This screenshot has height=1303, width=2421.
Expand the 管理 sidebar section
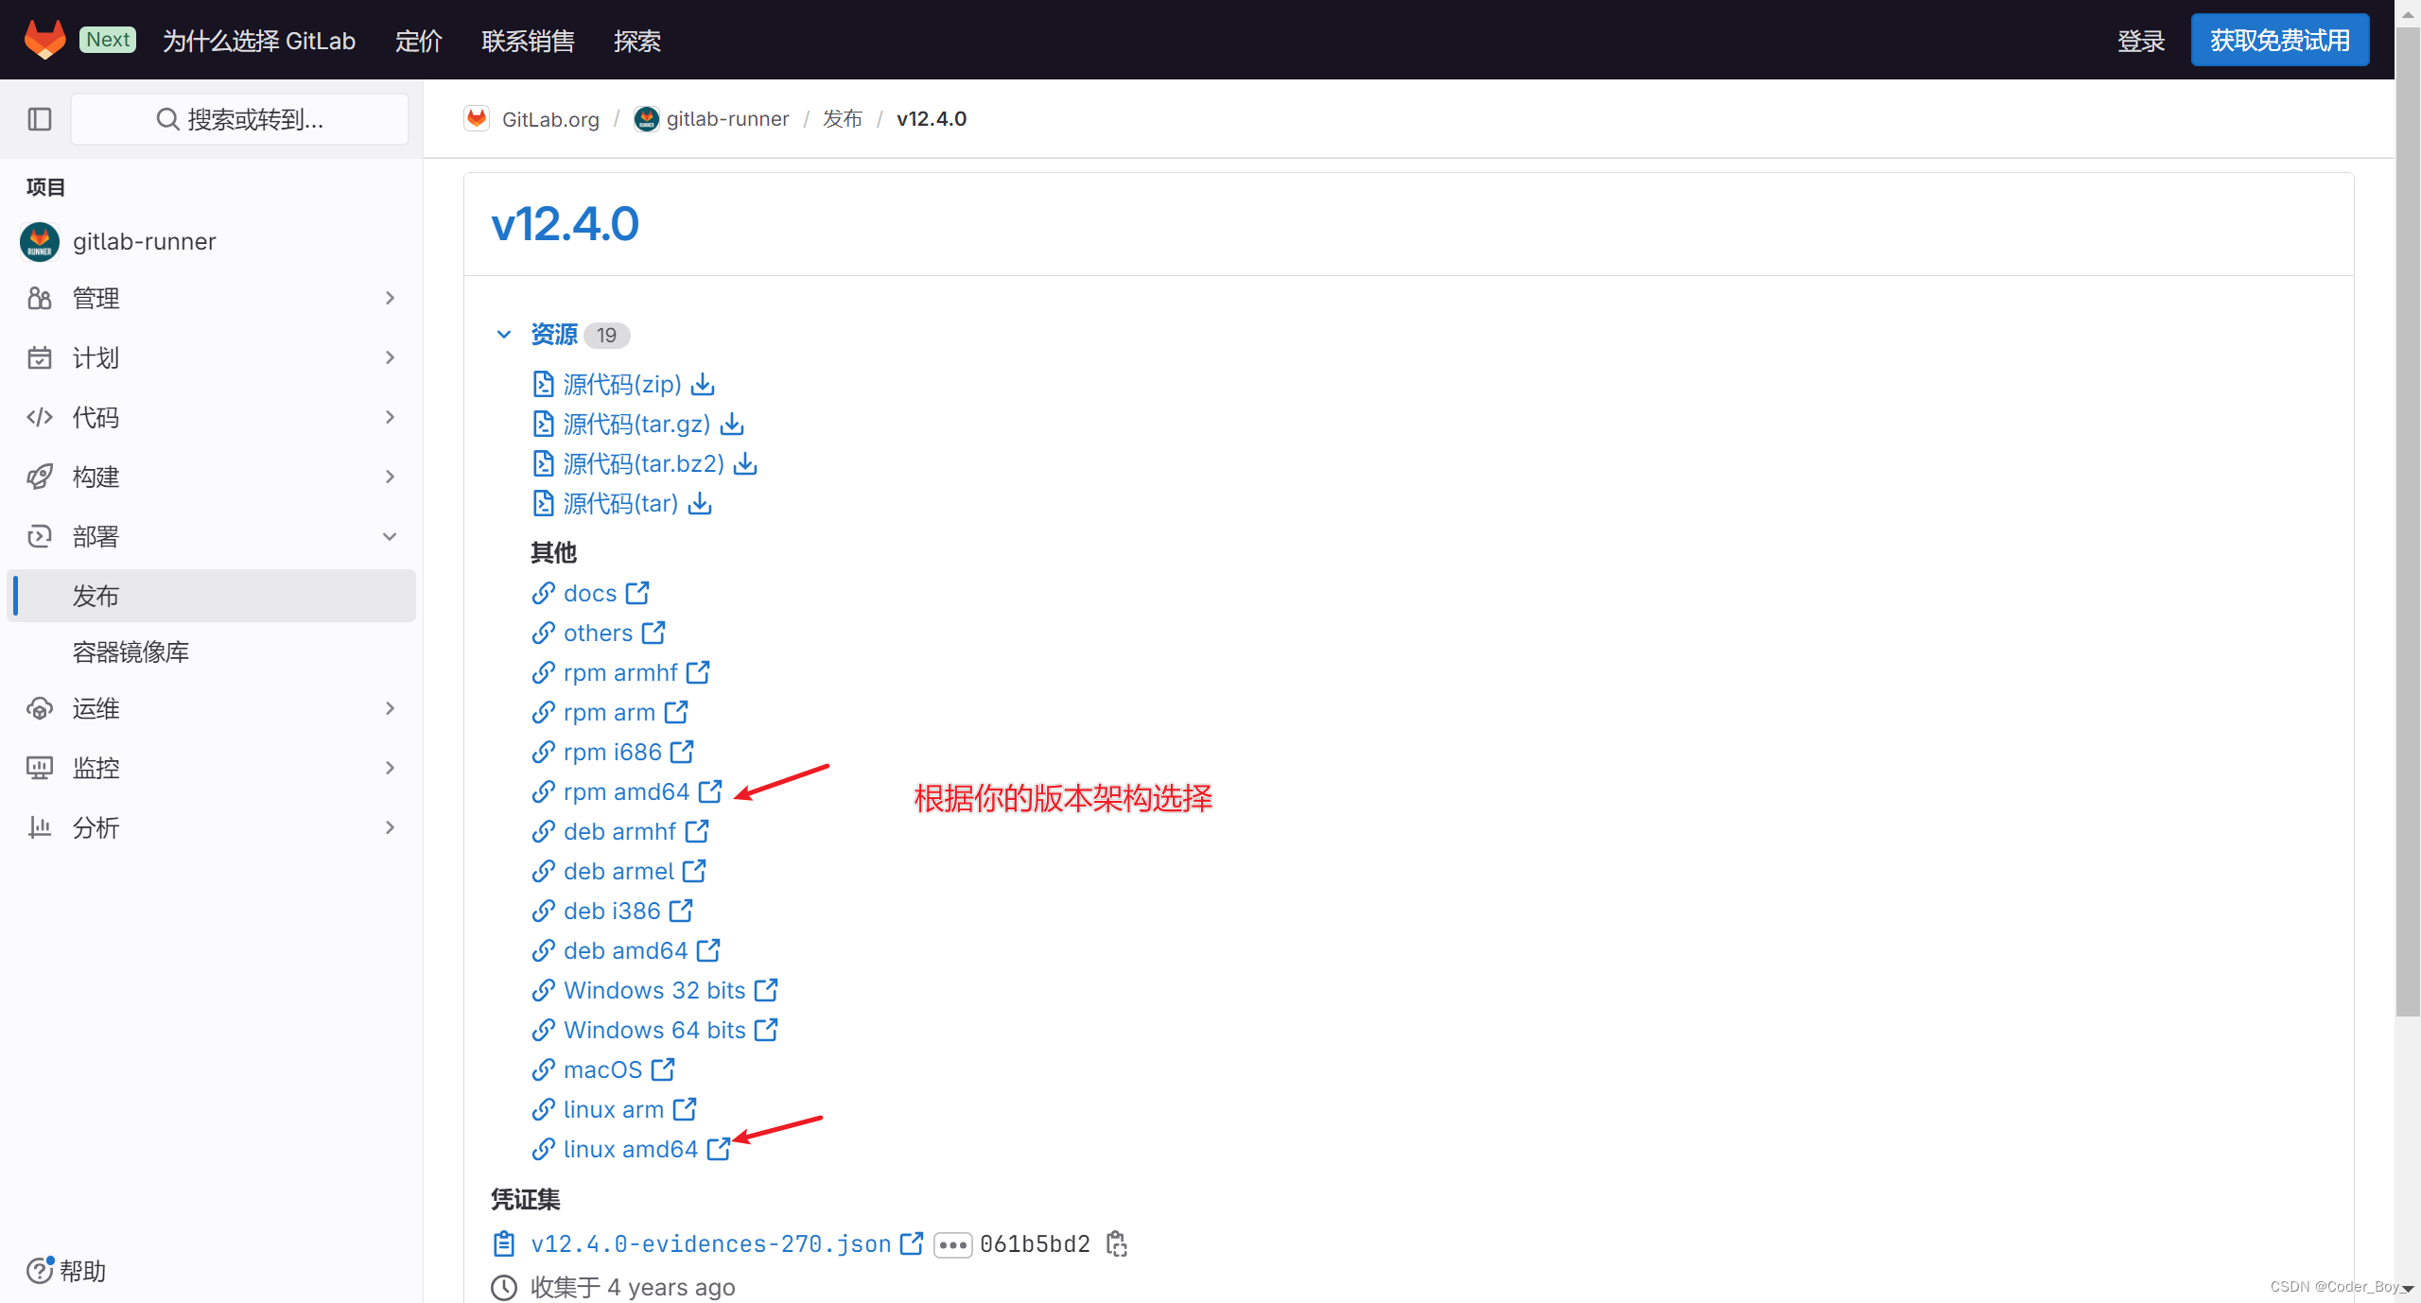pos(211,299)
